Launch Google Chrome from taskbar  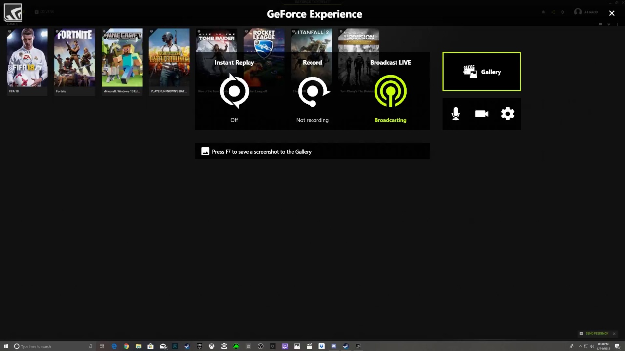126,346
